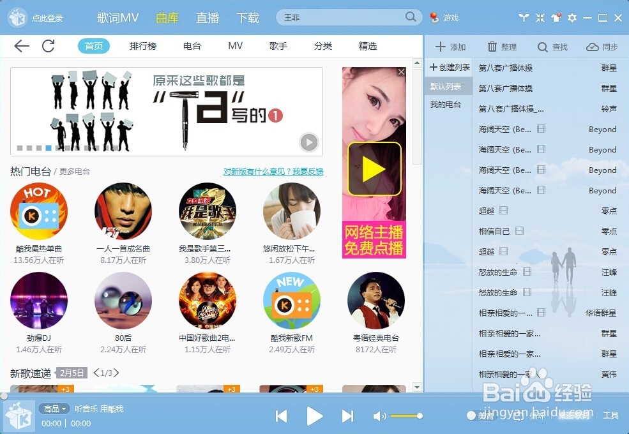Select the 相亲相爱的一家 song by 黄伟
This screenshot has width=629, height=434.
(x=547, y=374)
